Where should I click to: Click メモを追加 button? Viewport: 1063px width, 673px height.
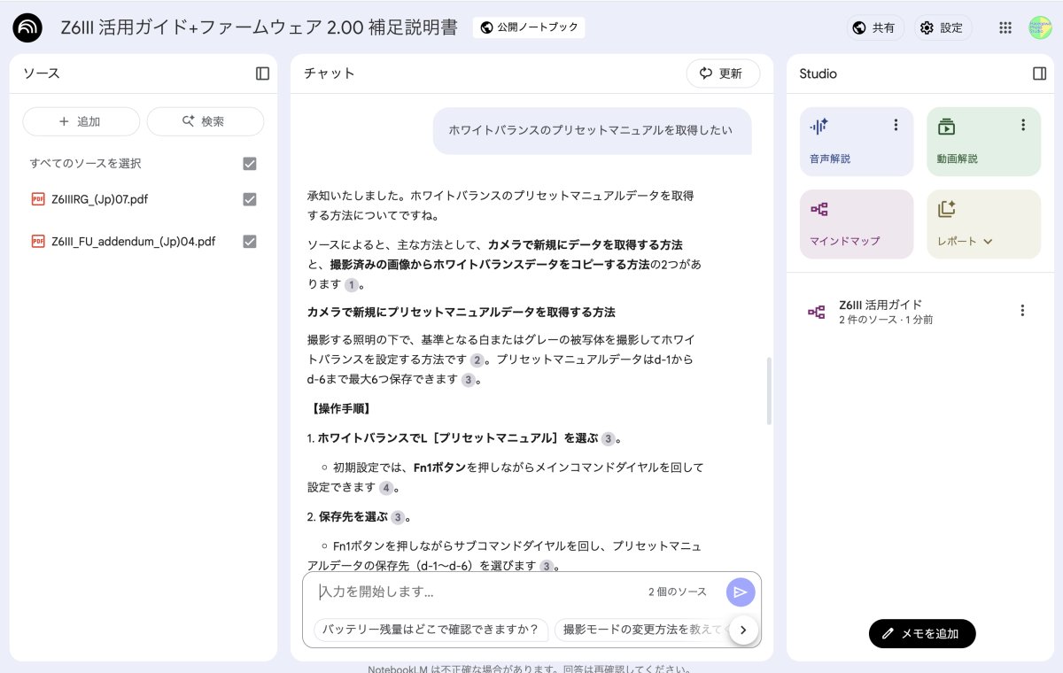[922, 633]
